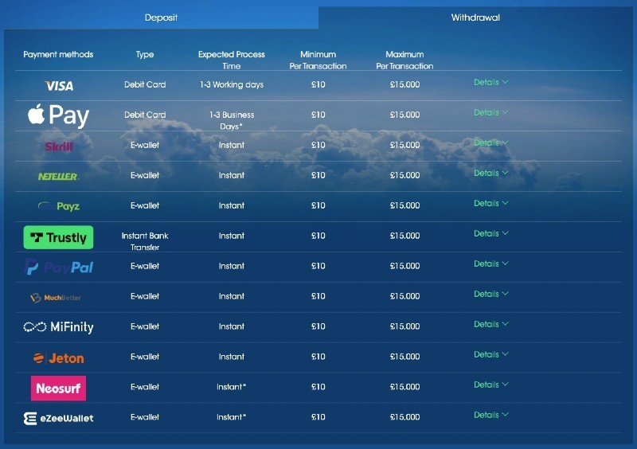
Task: Click 'Instant' in the Neteller row
Action: click(x=232, y=175)
